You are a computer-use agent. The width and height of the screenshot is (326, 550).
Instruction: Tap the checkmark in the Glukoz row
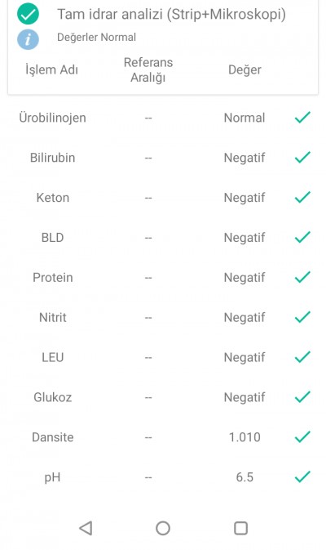pyautogui.click(x=302, y=396)
